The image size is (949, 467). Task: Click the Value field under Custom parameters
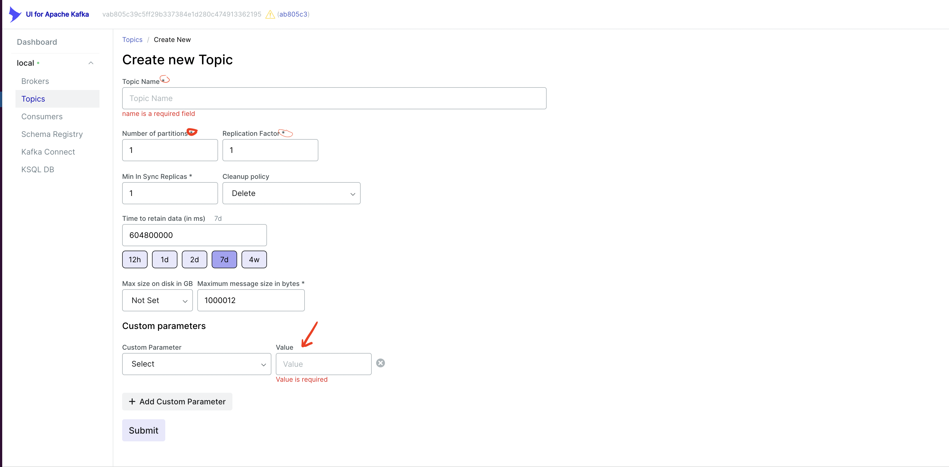323,363
